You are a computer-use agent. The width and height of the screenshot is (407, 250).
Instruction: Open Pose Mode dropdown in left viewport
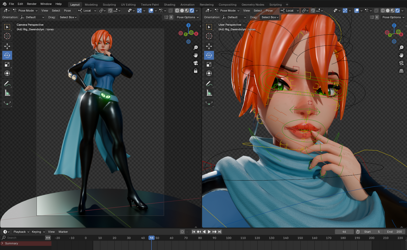coord(25,11)
